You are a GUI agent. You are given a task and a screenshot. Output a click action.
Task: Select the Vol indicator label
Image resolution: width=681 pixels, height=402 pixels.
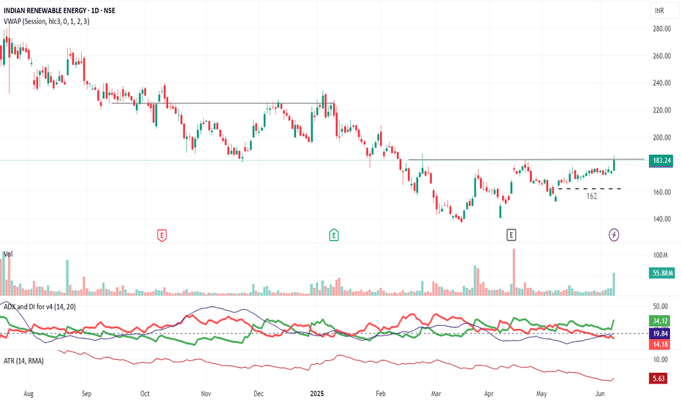(8, 254)
